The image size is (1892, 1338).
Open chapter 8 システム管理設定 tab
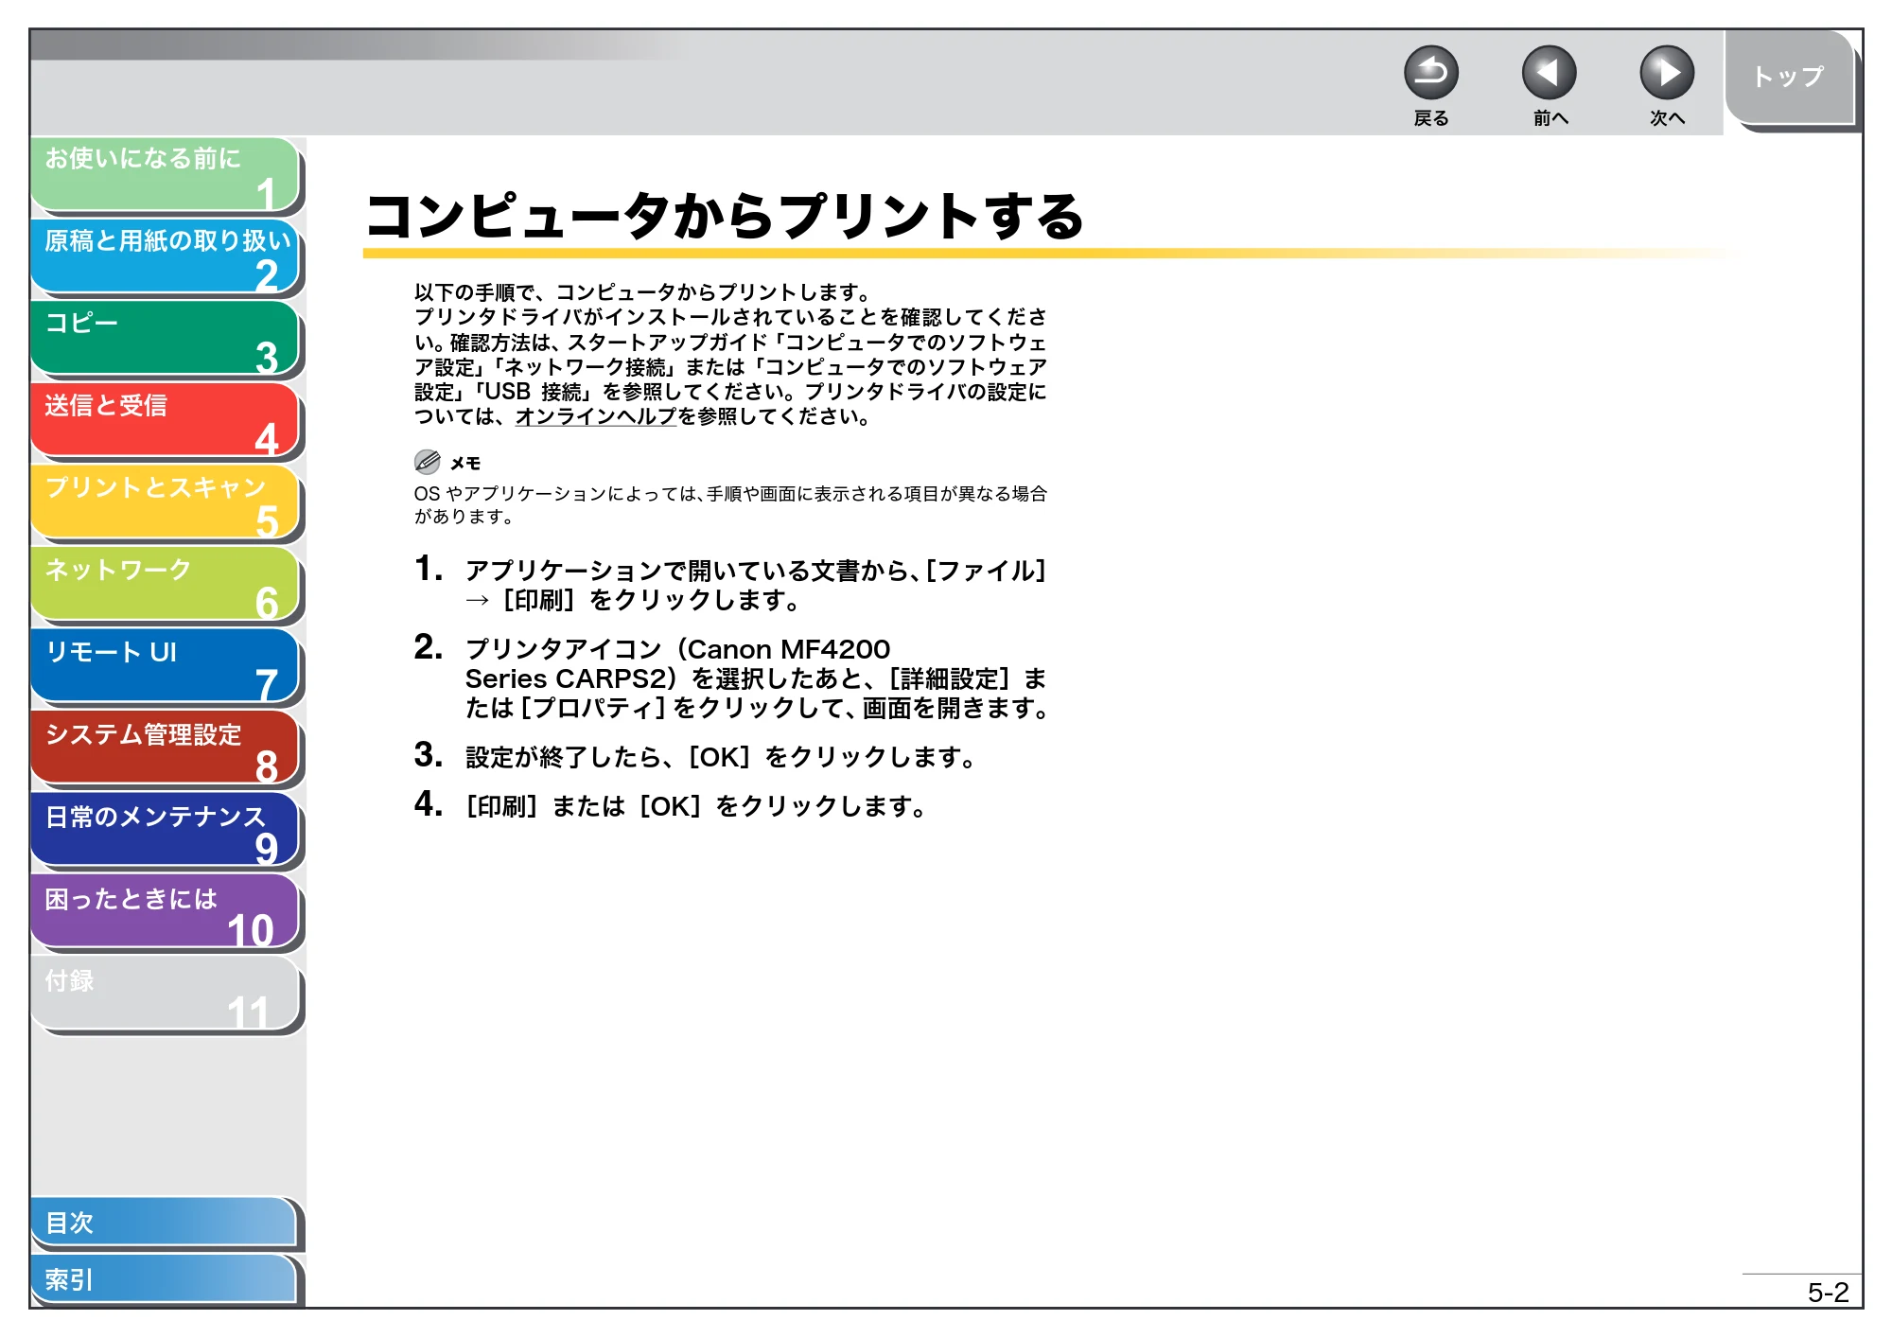(166, 748)
